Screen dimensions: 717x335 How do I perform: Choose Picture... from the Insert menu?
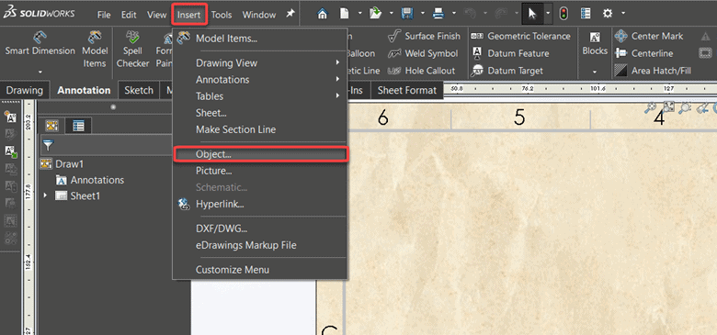[260, 171]
